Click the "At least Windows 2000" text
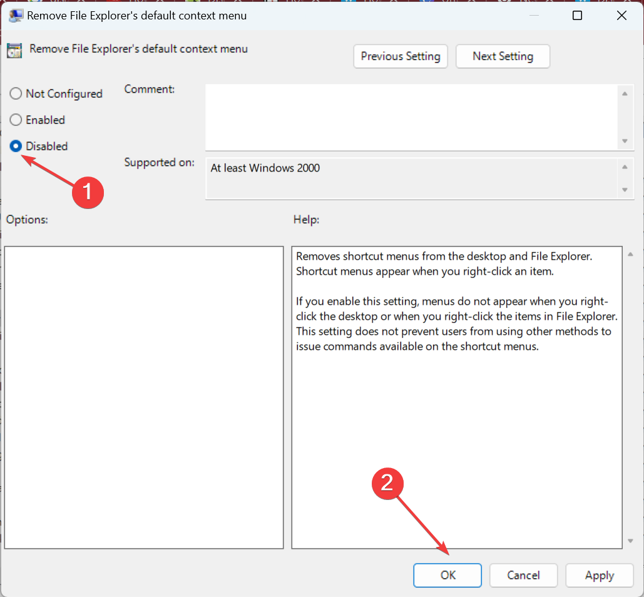644x597 pixels. (x=265, y=168)
